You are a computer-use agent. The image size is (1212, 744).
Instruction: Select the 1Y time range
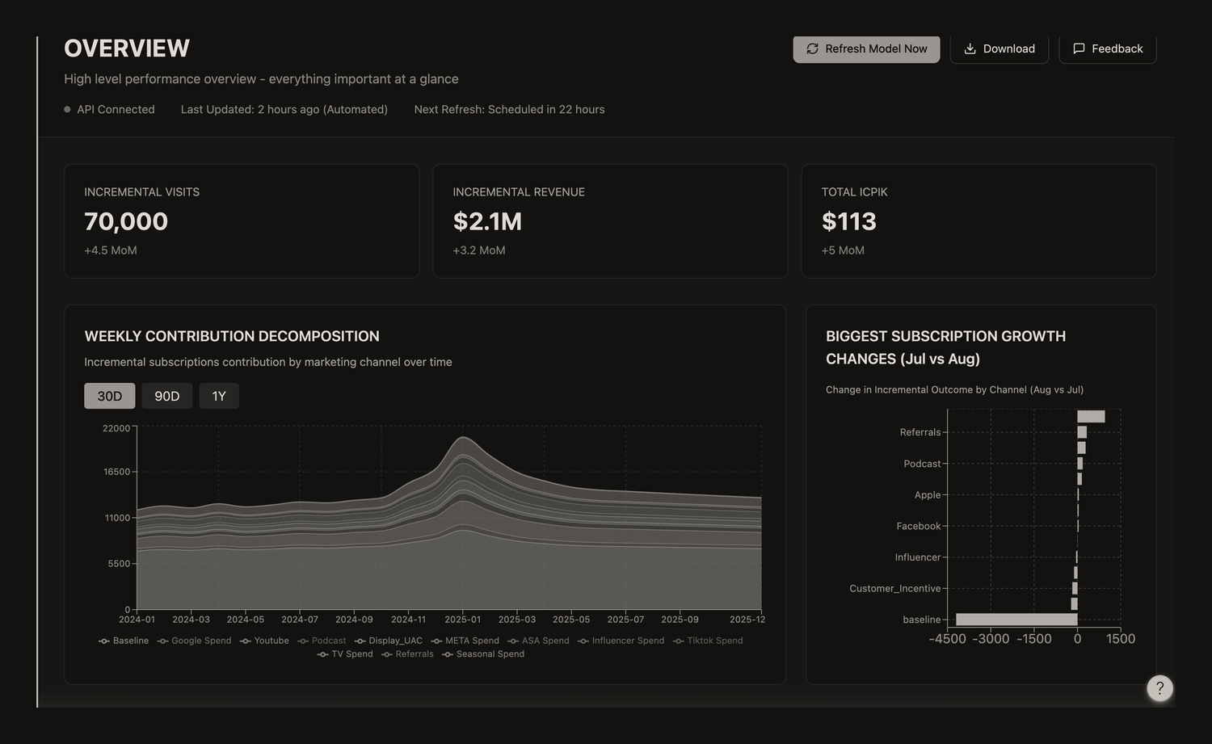tap(219, 396)
